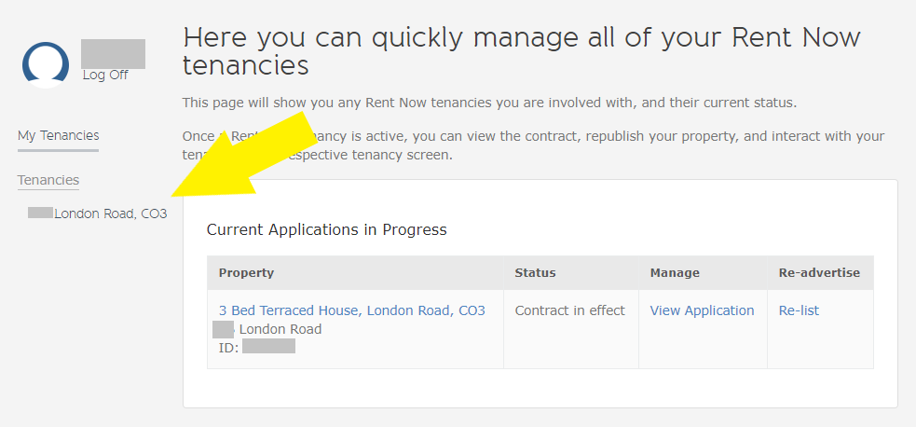Click the Status column header
Screen dimensions: 916x427
tap(535, 273)
